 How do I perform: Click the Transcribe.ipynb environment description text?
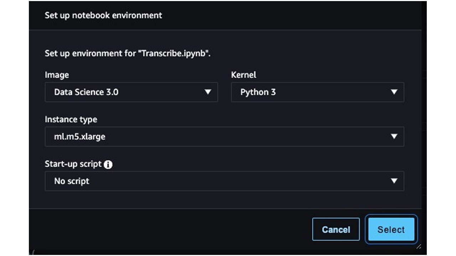[128, 54]
